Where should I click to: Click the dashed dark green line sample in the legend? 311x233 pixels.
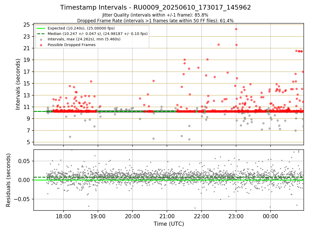point(41,34)
